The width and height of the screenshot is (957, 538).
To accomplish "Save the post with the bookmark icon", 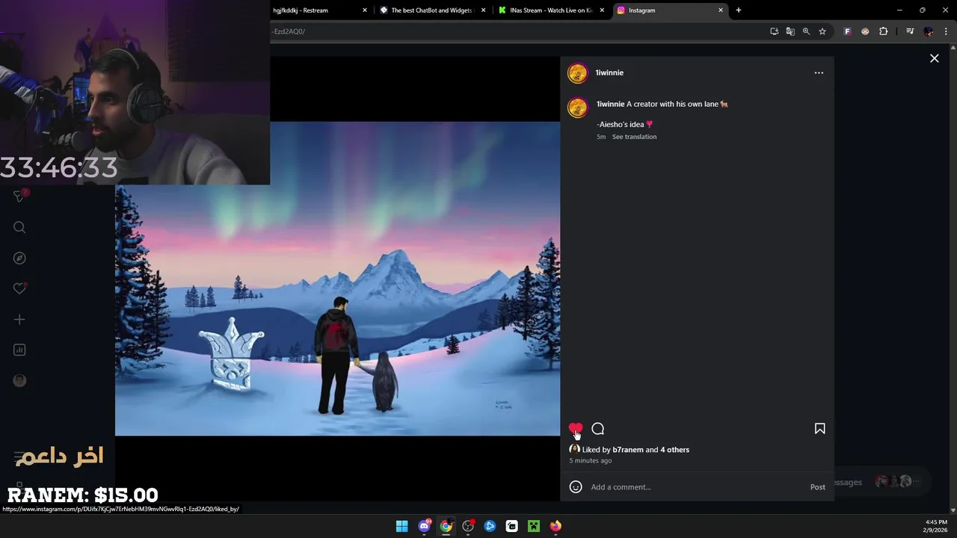I will (819, 429).
